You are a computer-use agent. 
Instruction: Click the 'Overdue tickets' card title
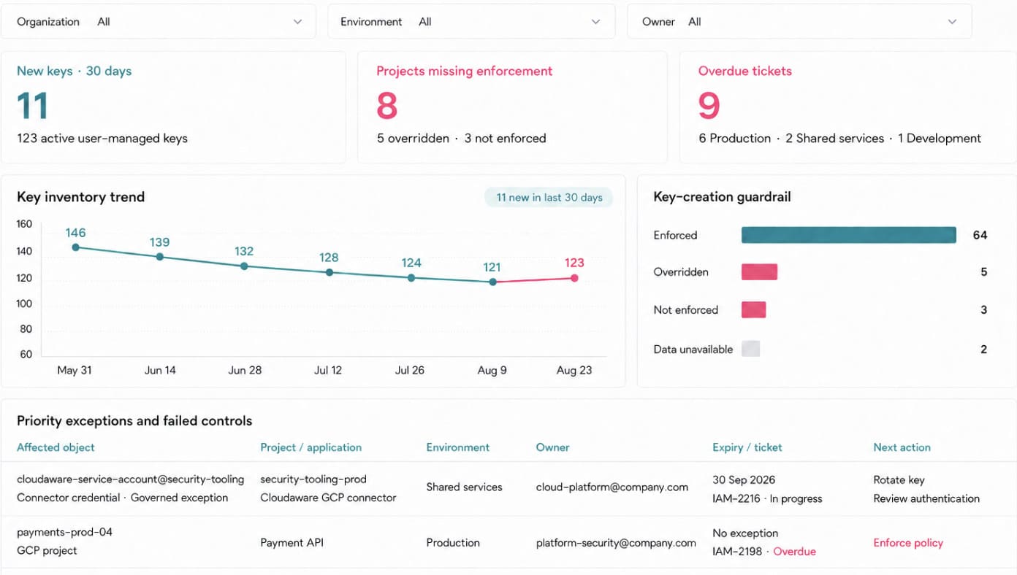pyautogui.click(x=744, y=71)
